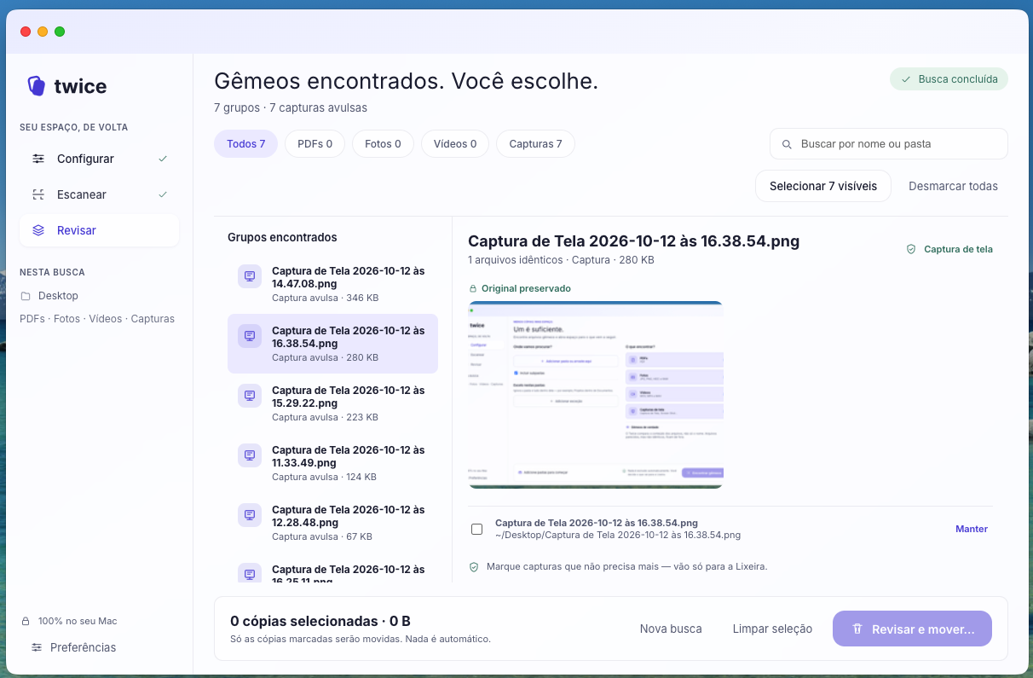Click screenshot icon for 14.47.08.png capture
The height and width of the screenshot is (678, 1033).
coord(250,276)
